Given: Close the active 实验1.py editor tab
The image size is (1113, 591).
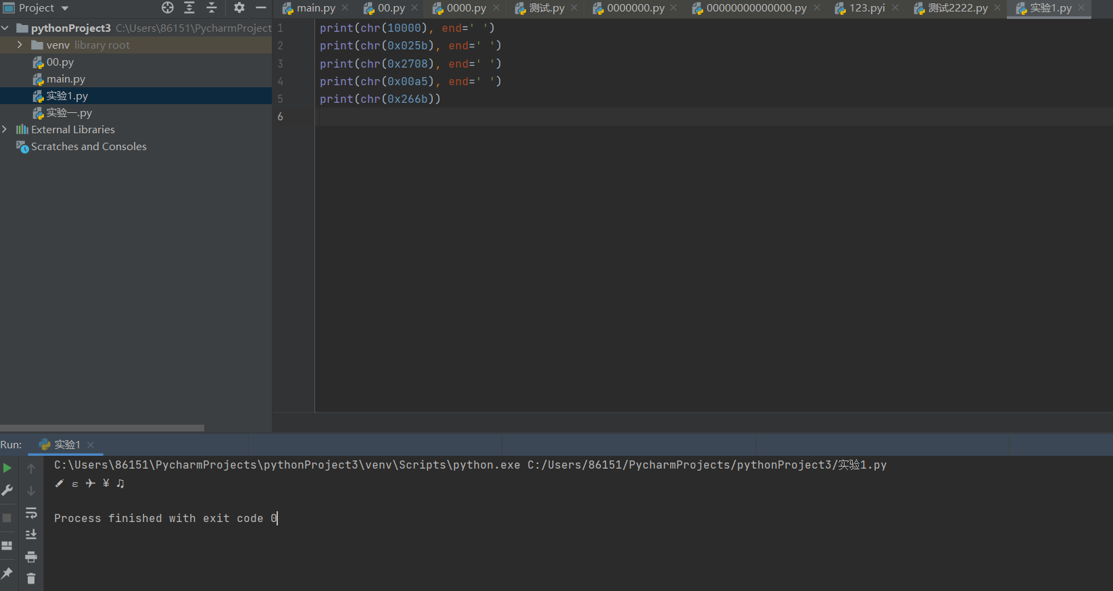Looking at the screenshot, I should click(1081, 8).
